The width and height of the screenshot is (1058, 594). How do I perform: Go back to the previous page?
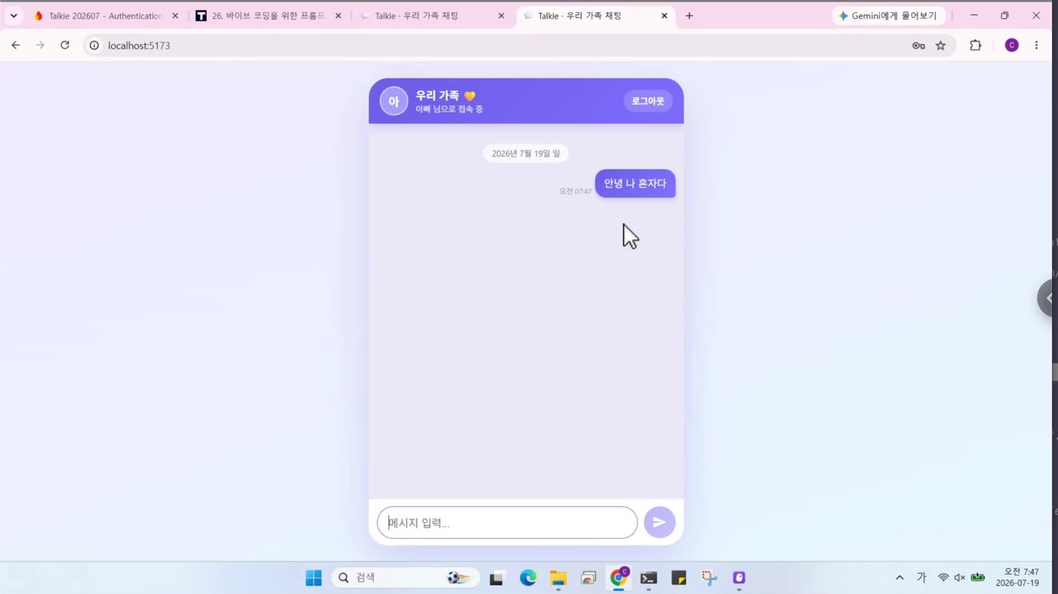pyautogui.click(x=15, y=45)
